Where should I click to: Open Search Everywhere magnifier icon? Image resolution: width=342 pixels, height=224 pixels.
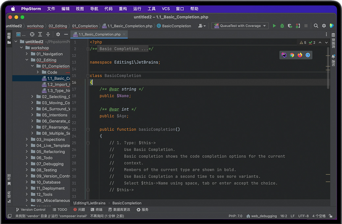tap(316, 26)
